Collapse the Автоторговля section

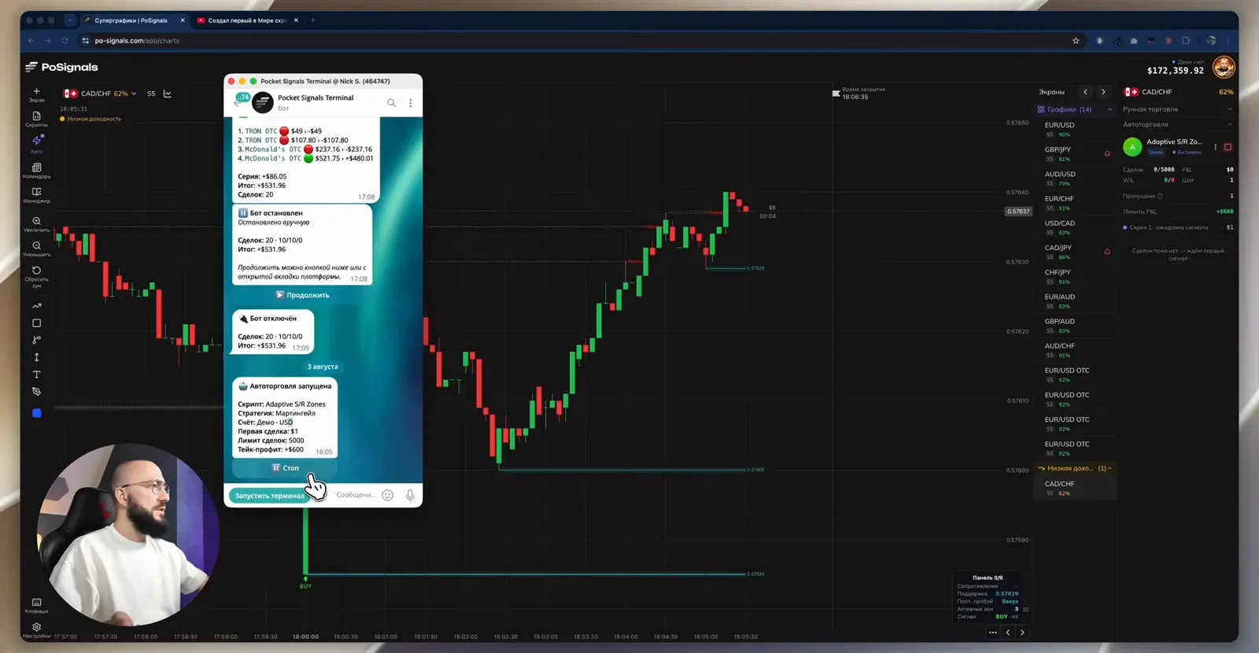pyautogui.click(x=1230, y=124)
